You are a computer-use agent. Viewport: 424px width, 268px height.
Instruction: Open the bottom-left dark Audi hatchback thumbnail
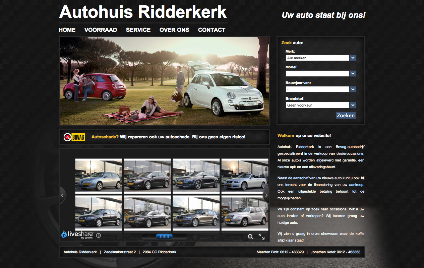coord(99,213)
